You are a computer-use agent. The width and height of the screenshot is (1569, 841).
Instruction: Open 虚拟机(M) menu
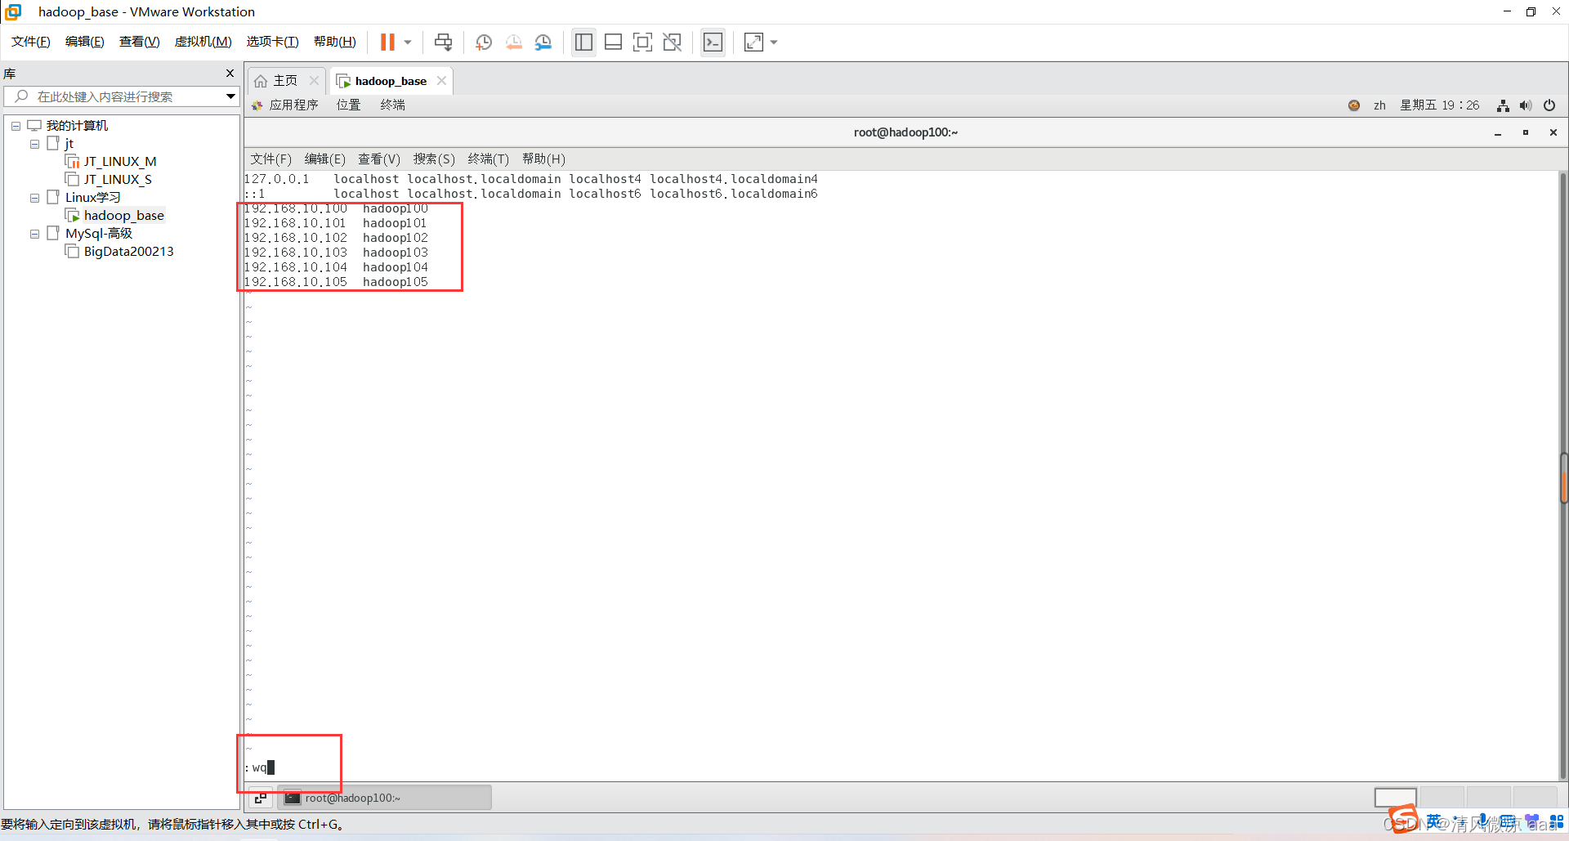coord(203,42)
